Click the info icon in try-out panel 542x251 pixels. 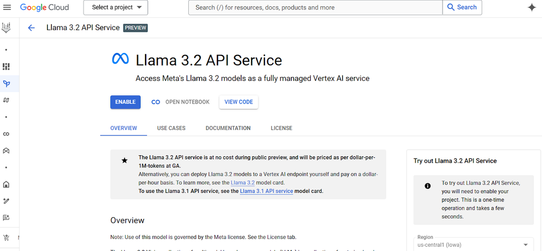pos(428,186)
